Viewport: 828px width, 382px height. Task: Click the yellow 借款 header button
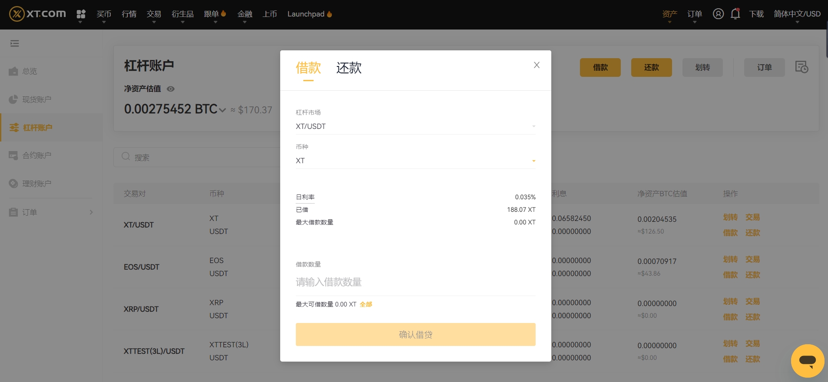(x=600, y=67)
